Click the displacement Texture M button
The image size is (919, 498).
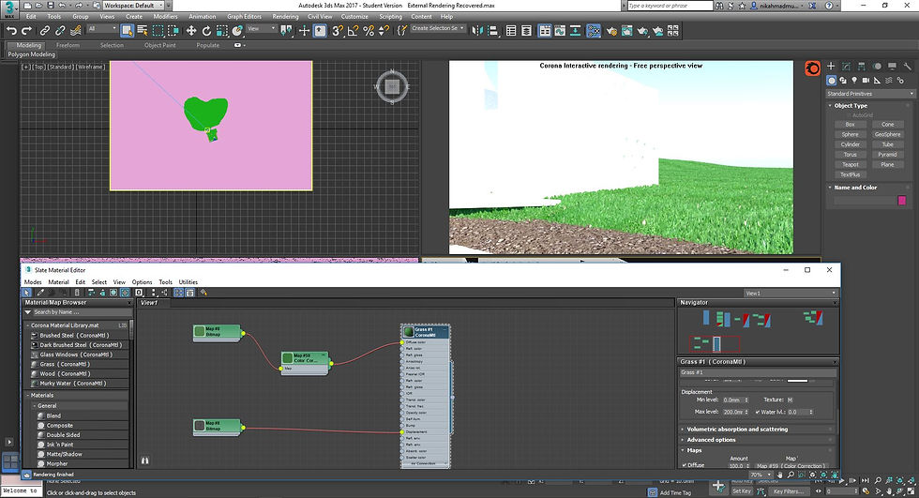790,400
